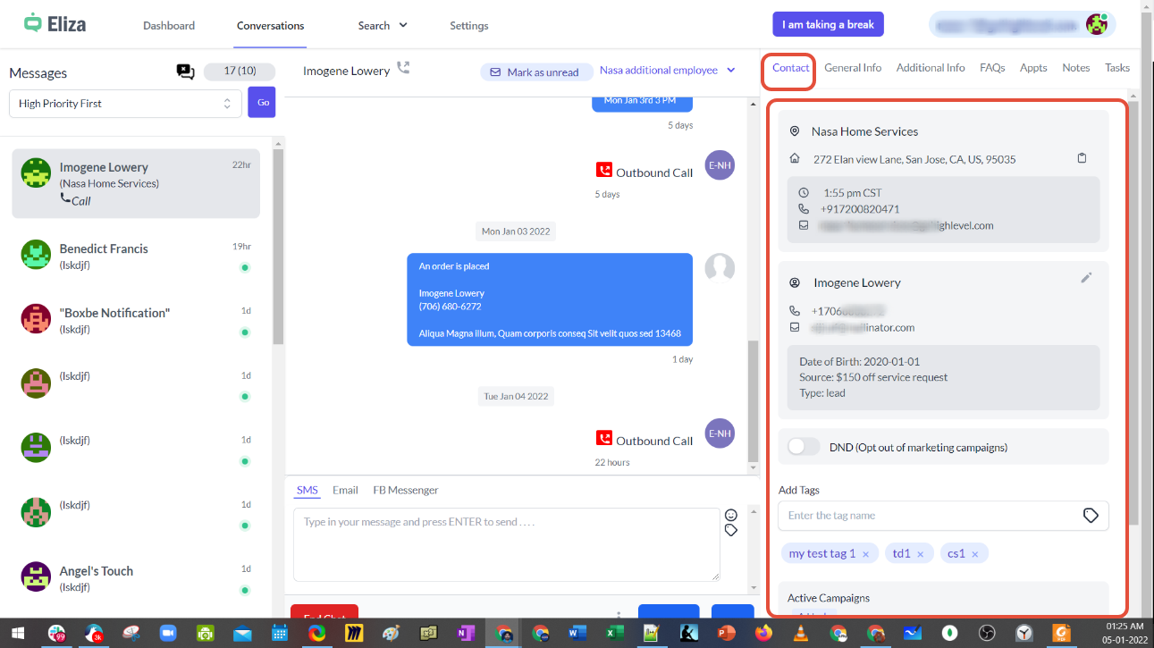Copy address using the clipboard icon
Image resolution: width=1154 pixels, height=648 pixels.
(x=1082, y=158)
